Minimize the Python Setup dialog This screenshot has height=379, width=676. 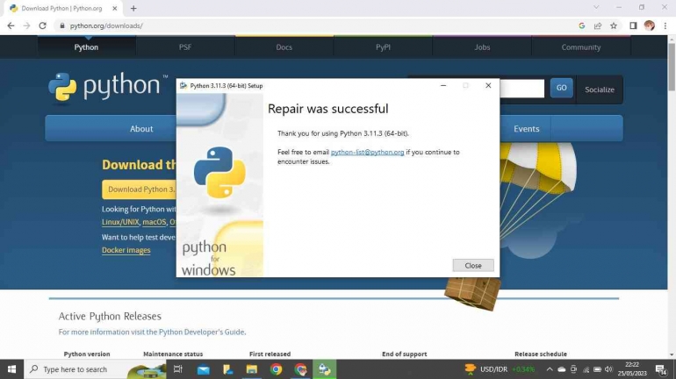click(x=443, y=85)
